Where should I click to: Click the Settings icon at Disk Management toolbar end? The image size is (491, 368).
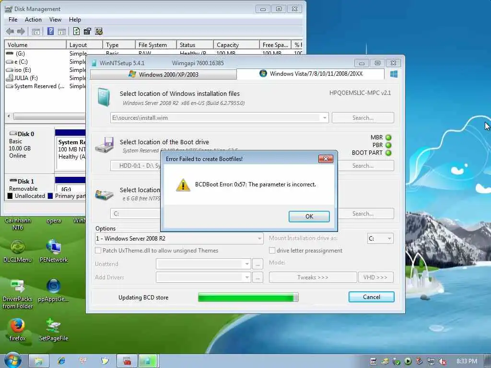(x=99, y=31)
